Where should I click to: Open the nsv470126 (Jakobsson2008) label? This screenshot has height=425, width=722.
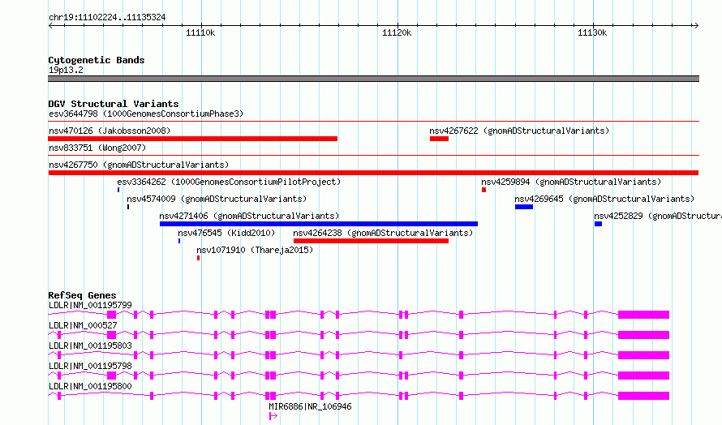click(110, 131)
